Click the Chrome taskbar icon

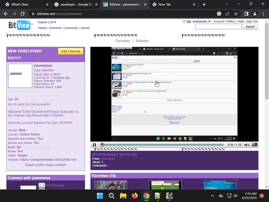click(x=146, y=196)
